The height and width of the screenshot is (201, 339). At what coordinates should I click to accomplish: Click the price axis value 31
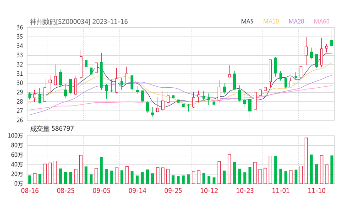[20, 74]
